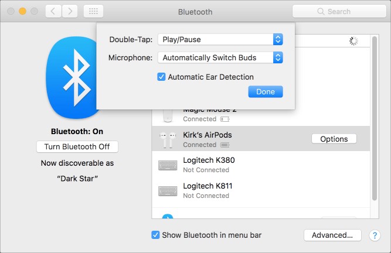This screenshot has width=391, height=253.
Task: Go back with the left arrow button
Action: pyautogui.click(x=53, y=11)
